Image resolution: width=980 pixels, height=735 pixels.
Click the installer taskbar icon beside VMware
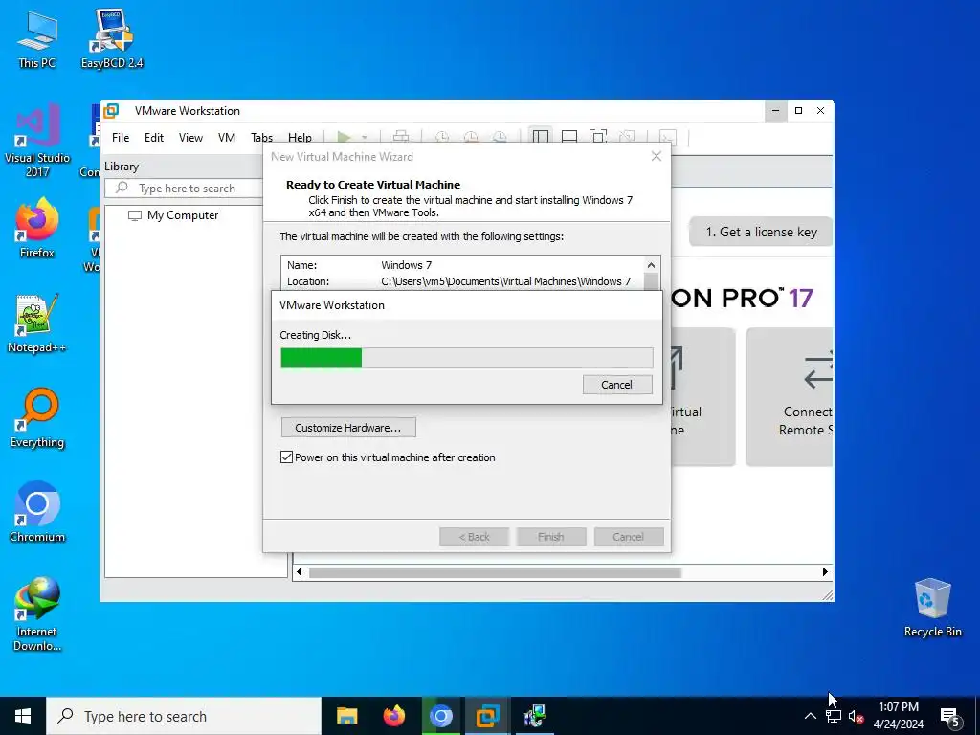534,716
